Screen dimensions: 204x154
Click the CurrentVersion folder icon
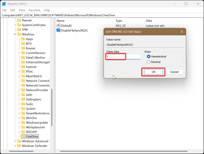tap(23, 53)
